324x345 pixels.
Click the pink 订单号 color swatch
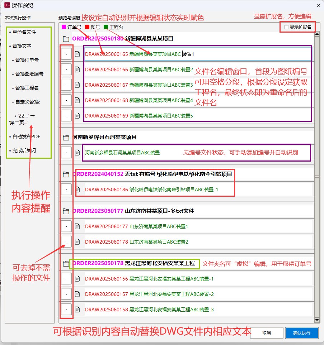(64, 27)
